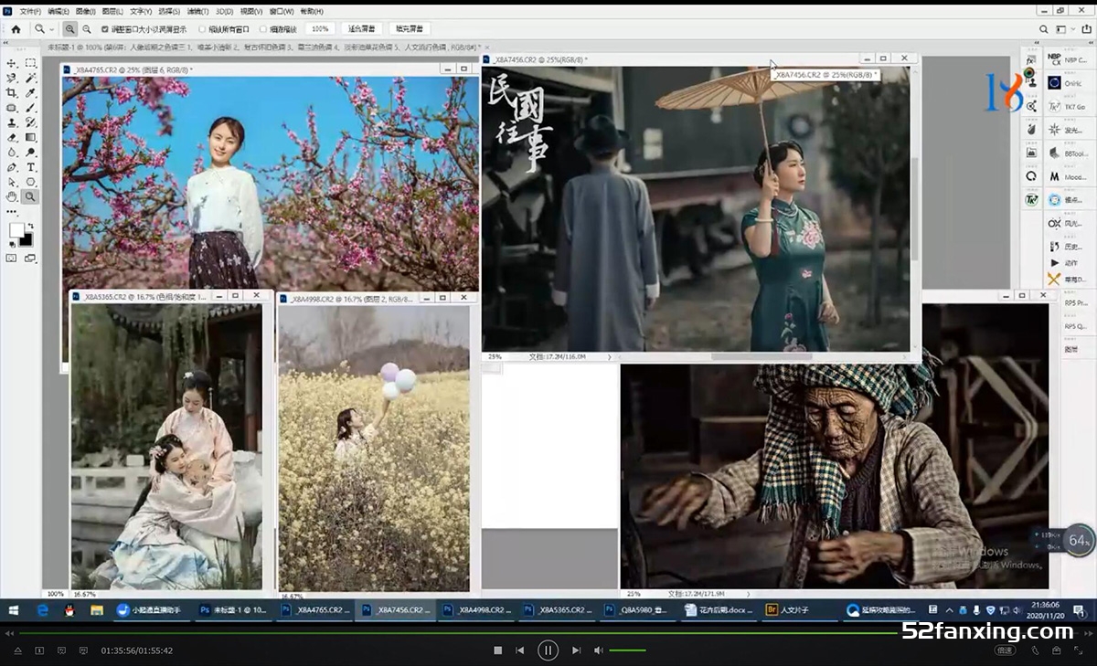The width and height of the screenshot is (1097, 666).
Task: Skip to next video
Action: click(x=576, y=650)
